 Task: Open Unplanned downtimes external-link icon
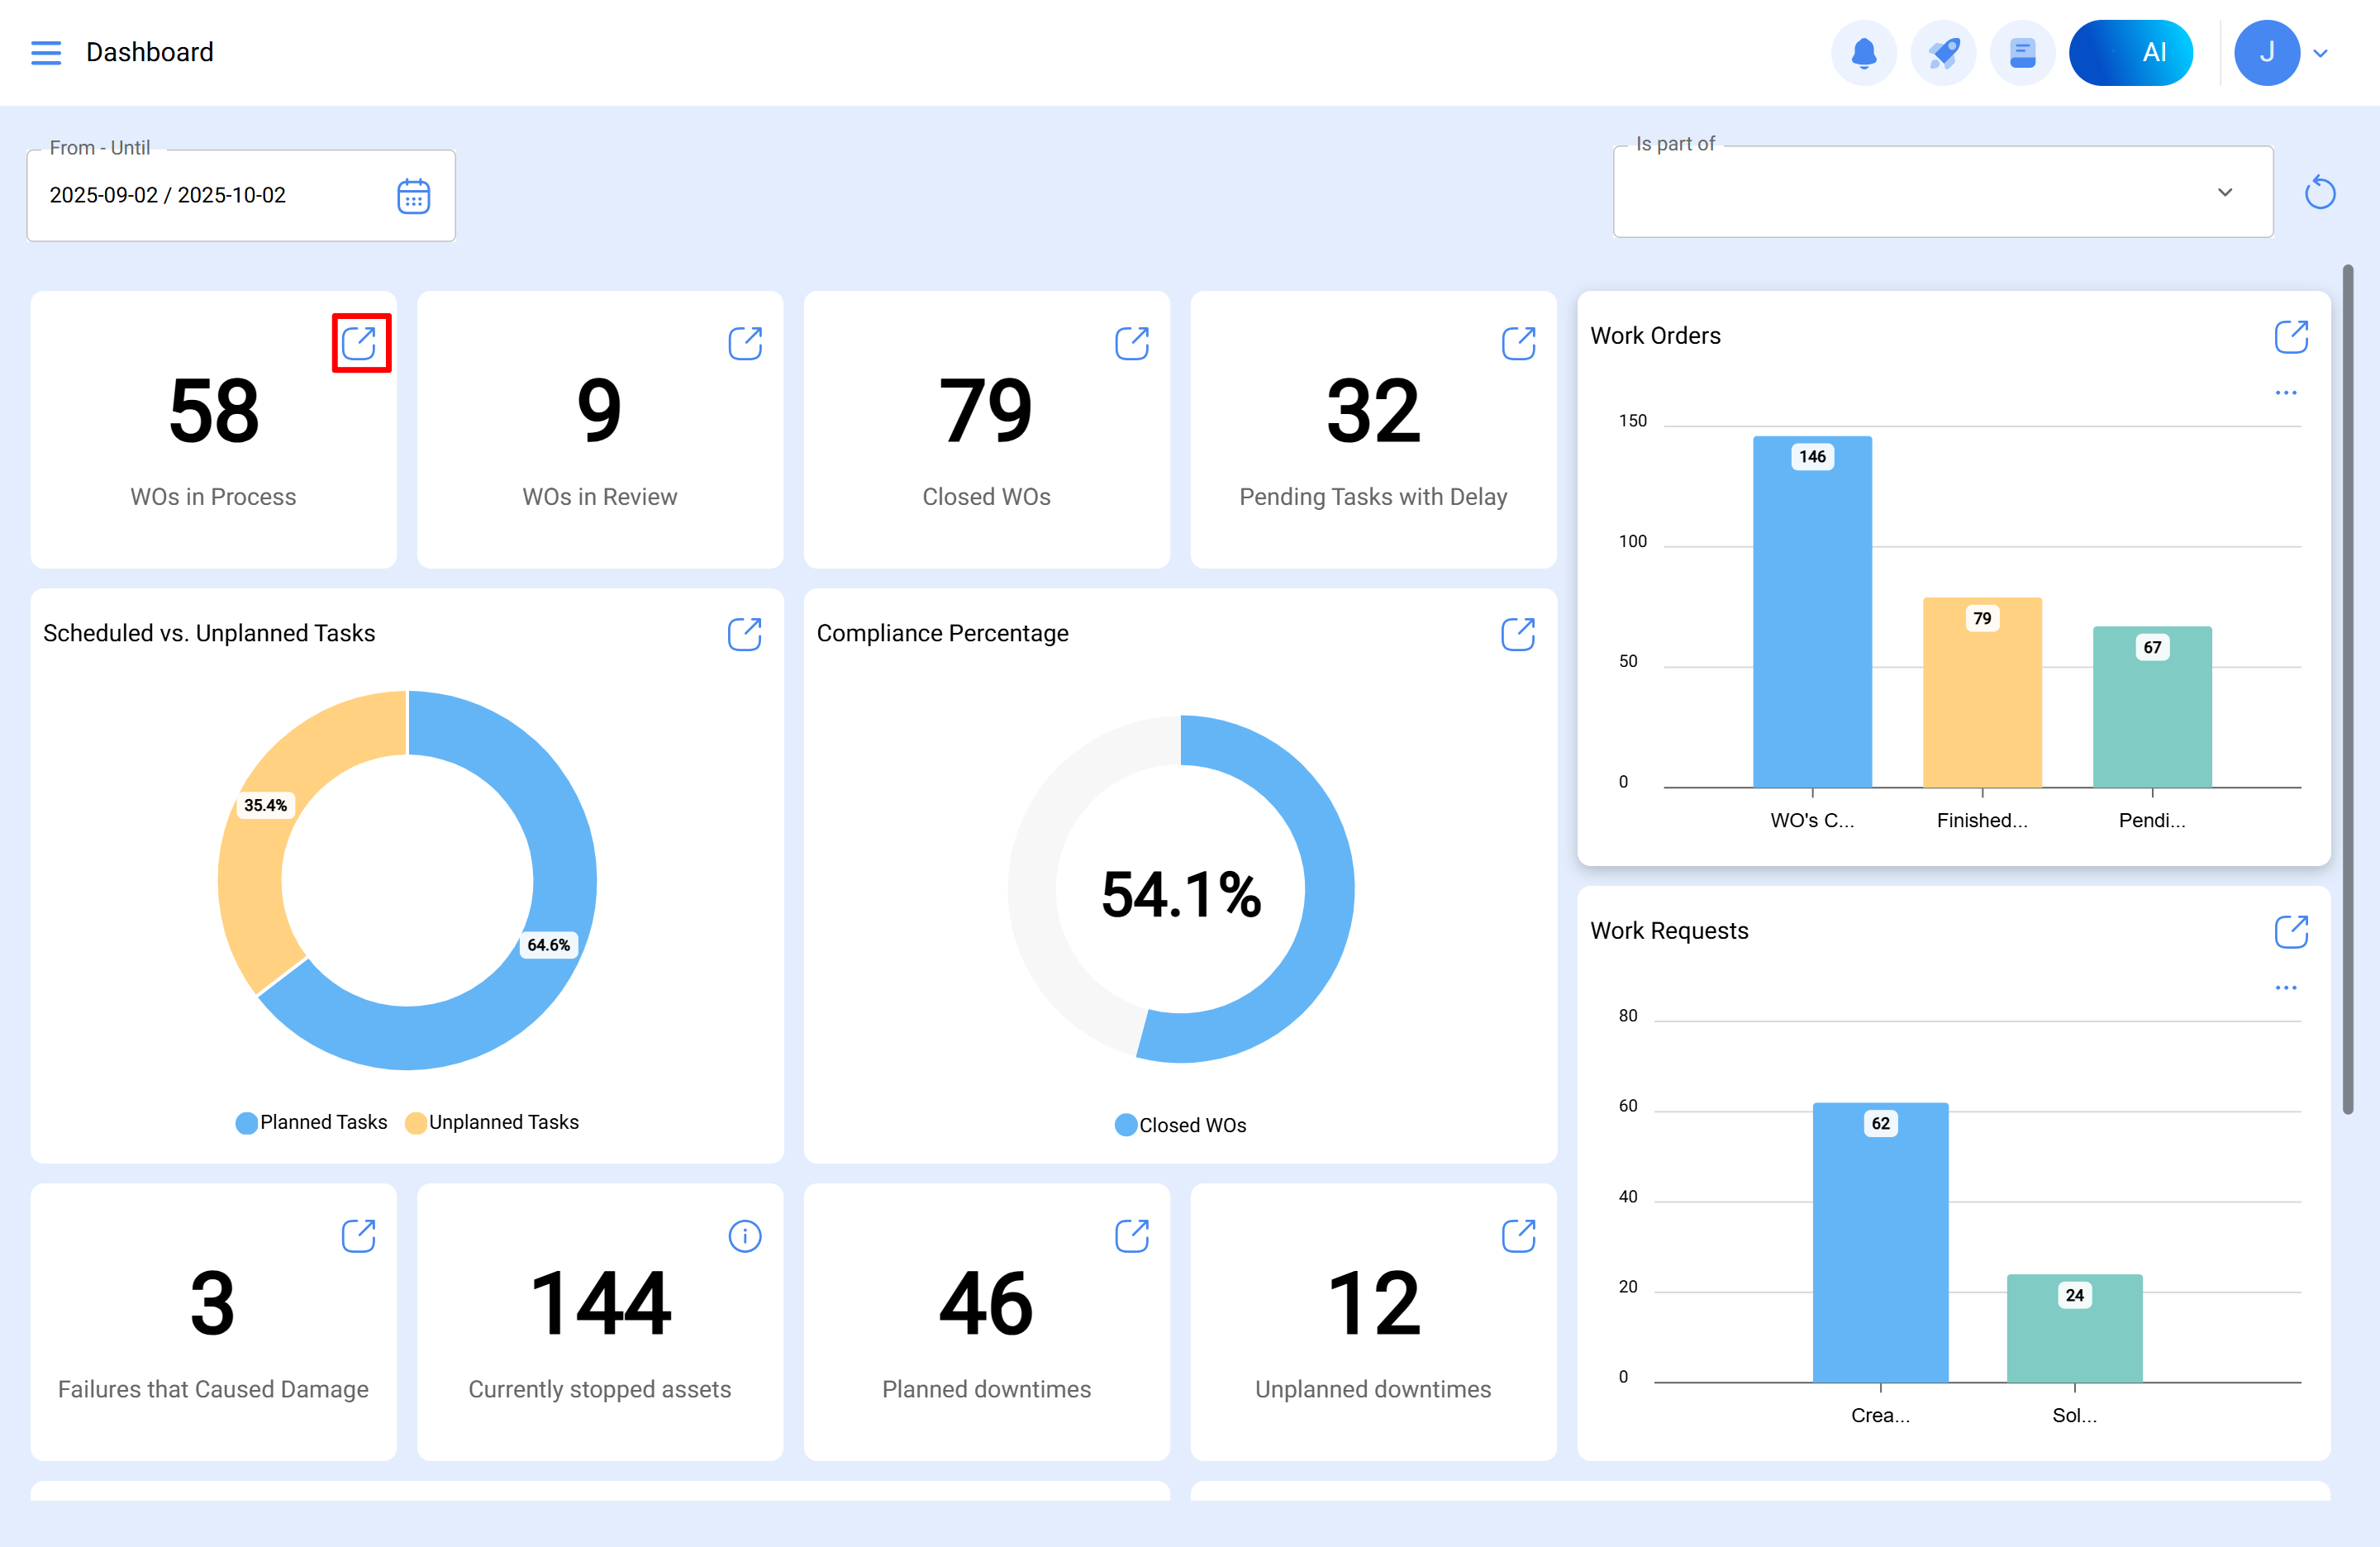pos(1518,1235)
